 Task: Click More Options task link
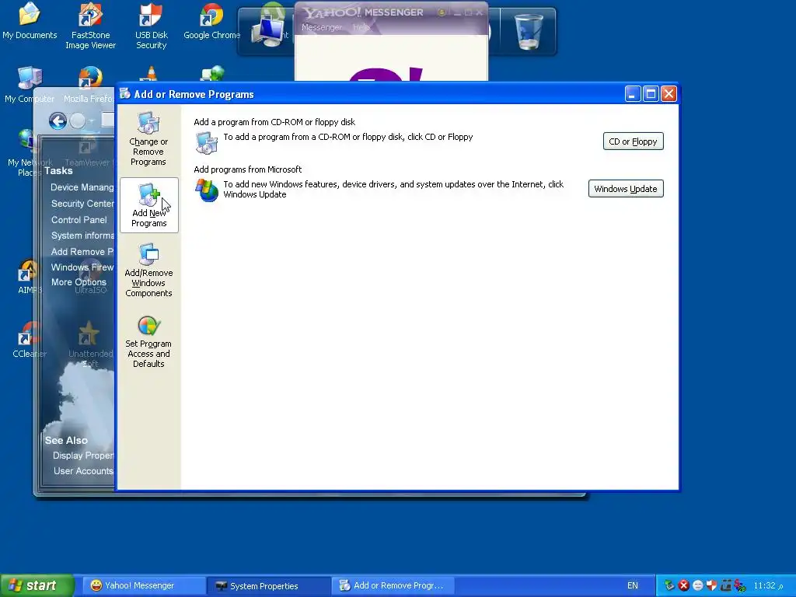pos(79,282)
